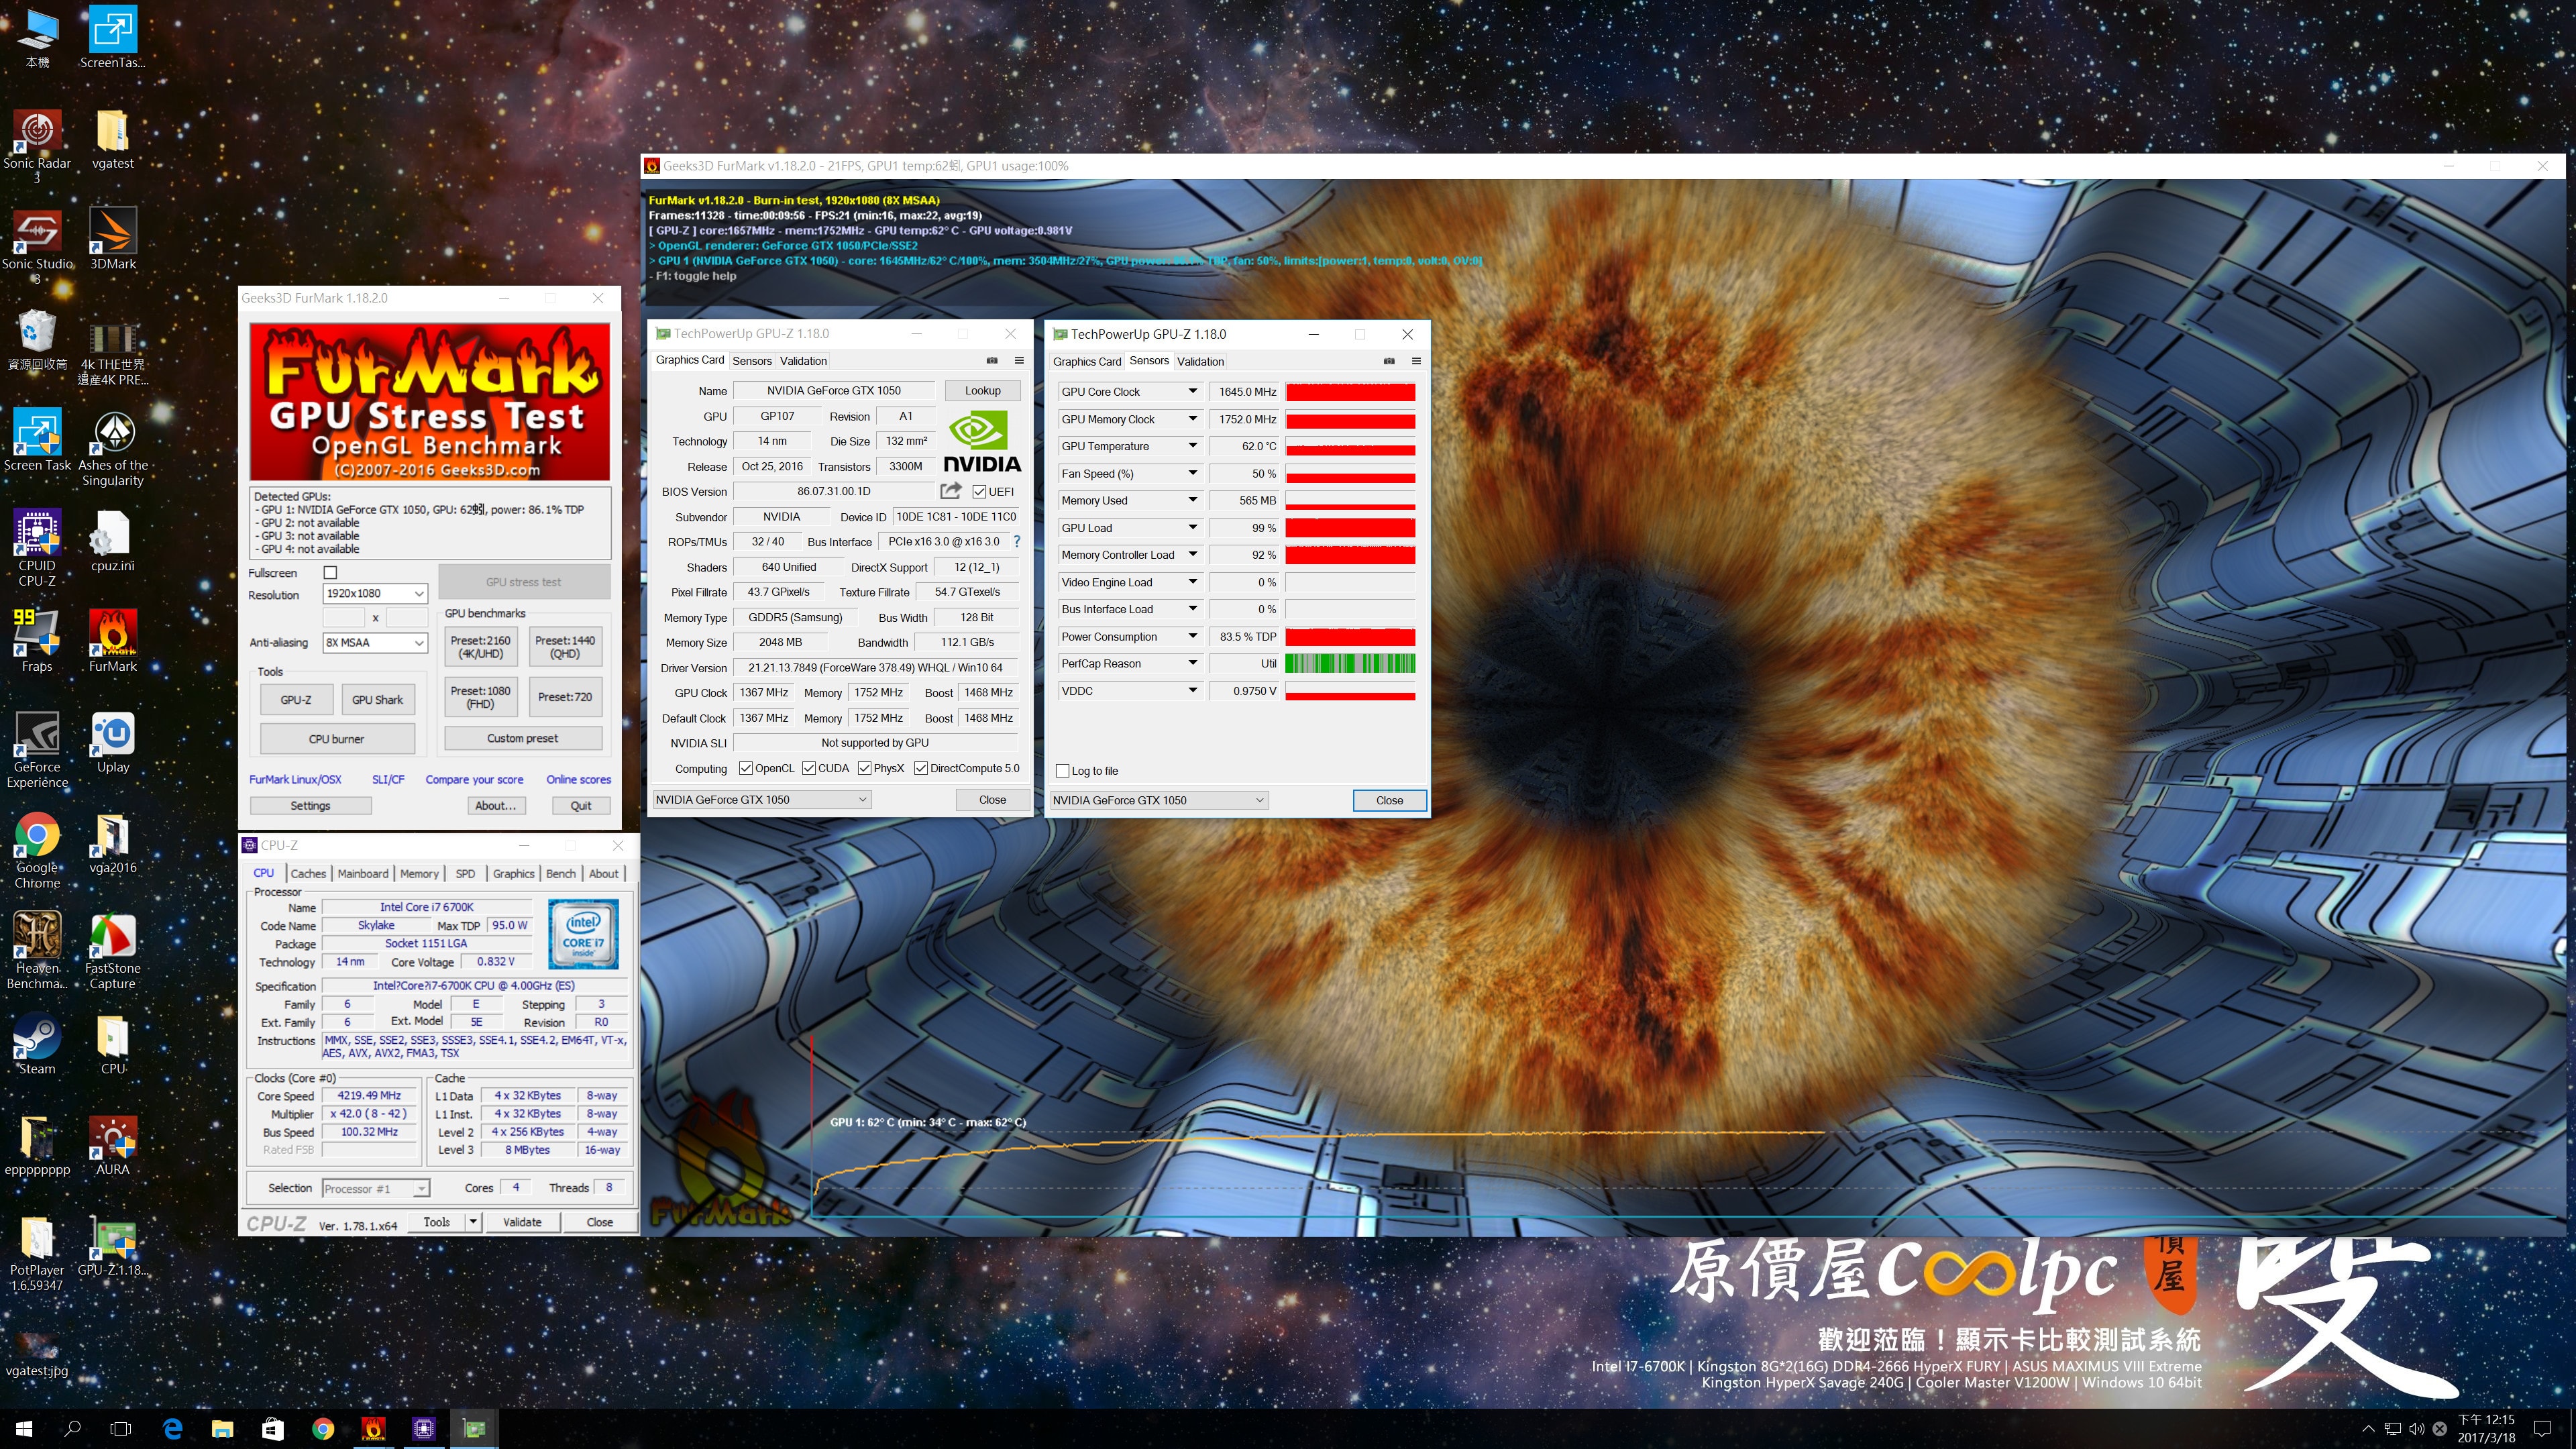
Task: Open the vgatest folder on desktop
Action: pos(112,139)
